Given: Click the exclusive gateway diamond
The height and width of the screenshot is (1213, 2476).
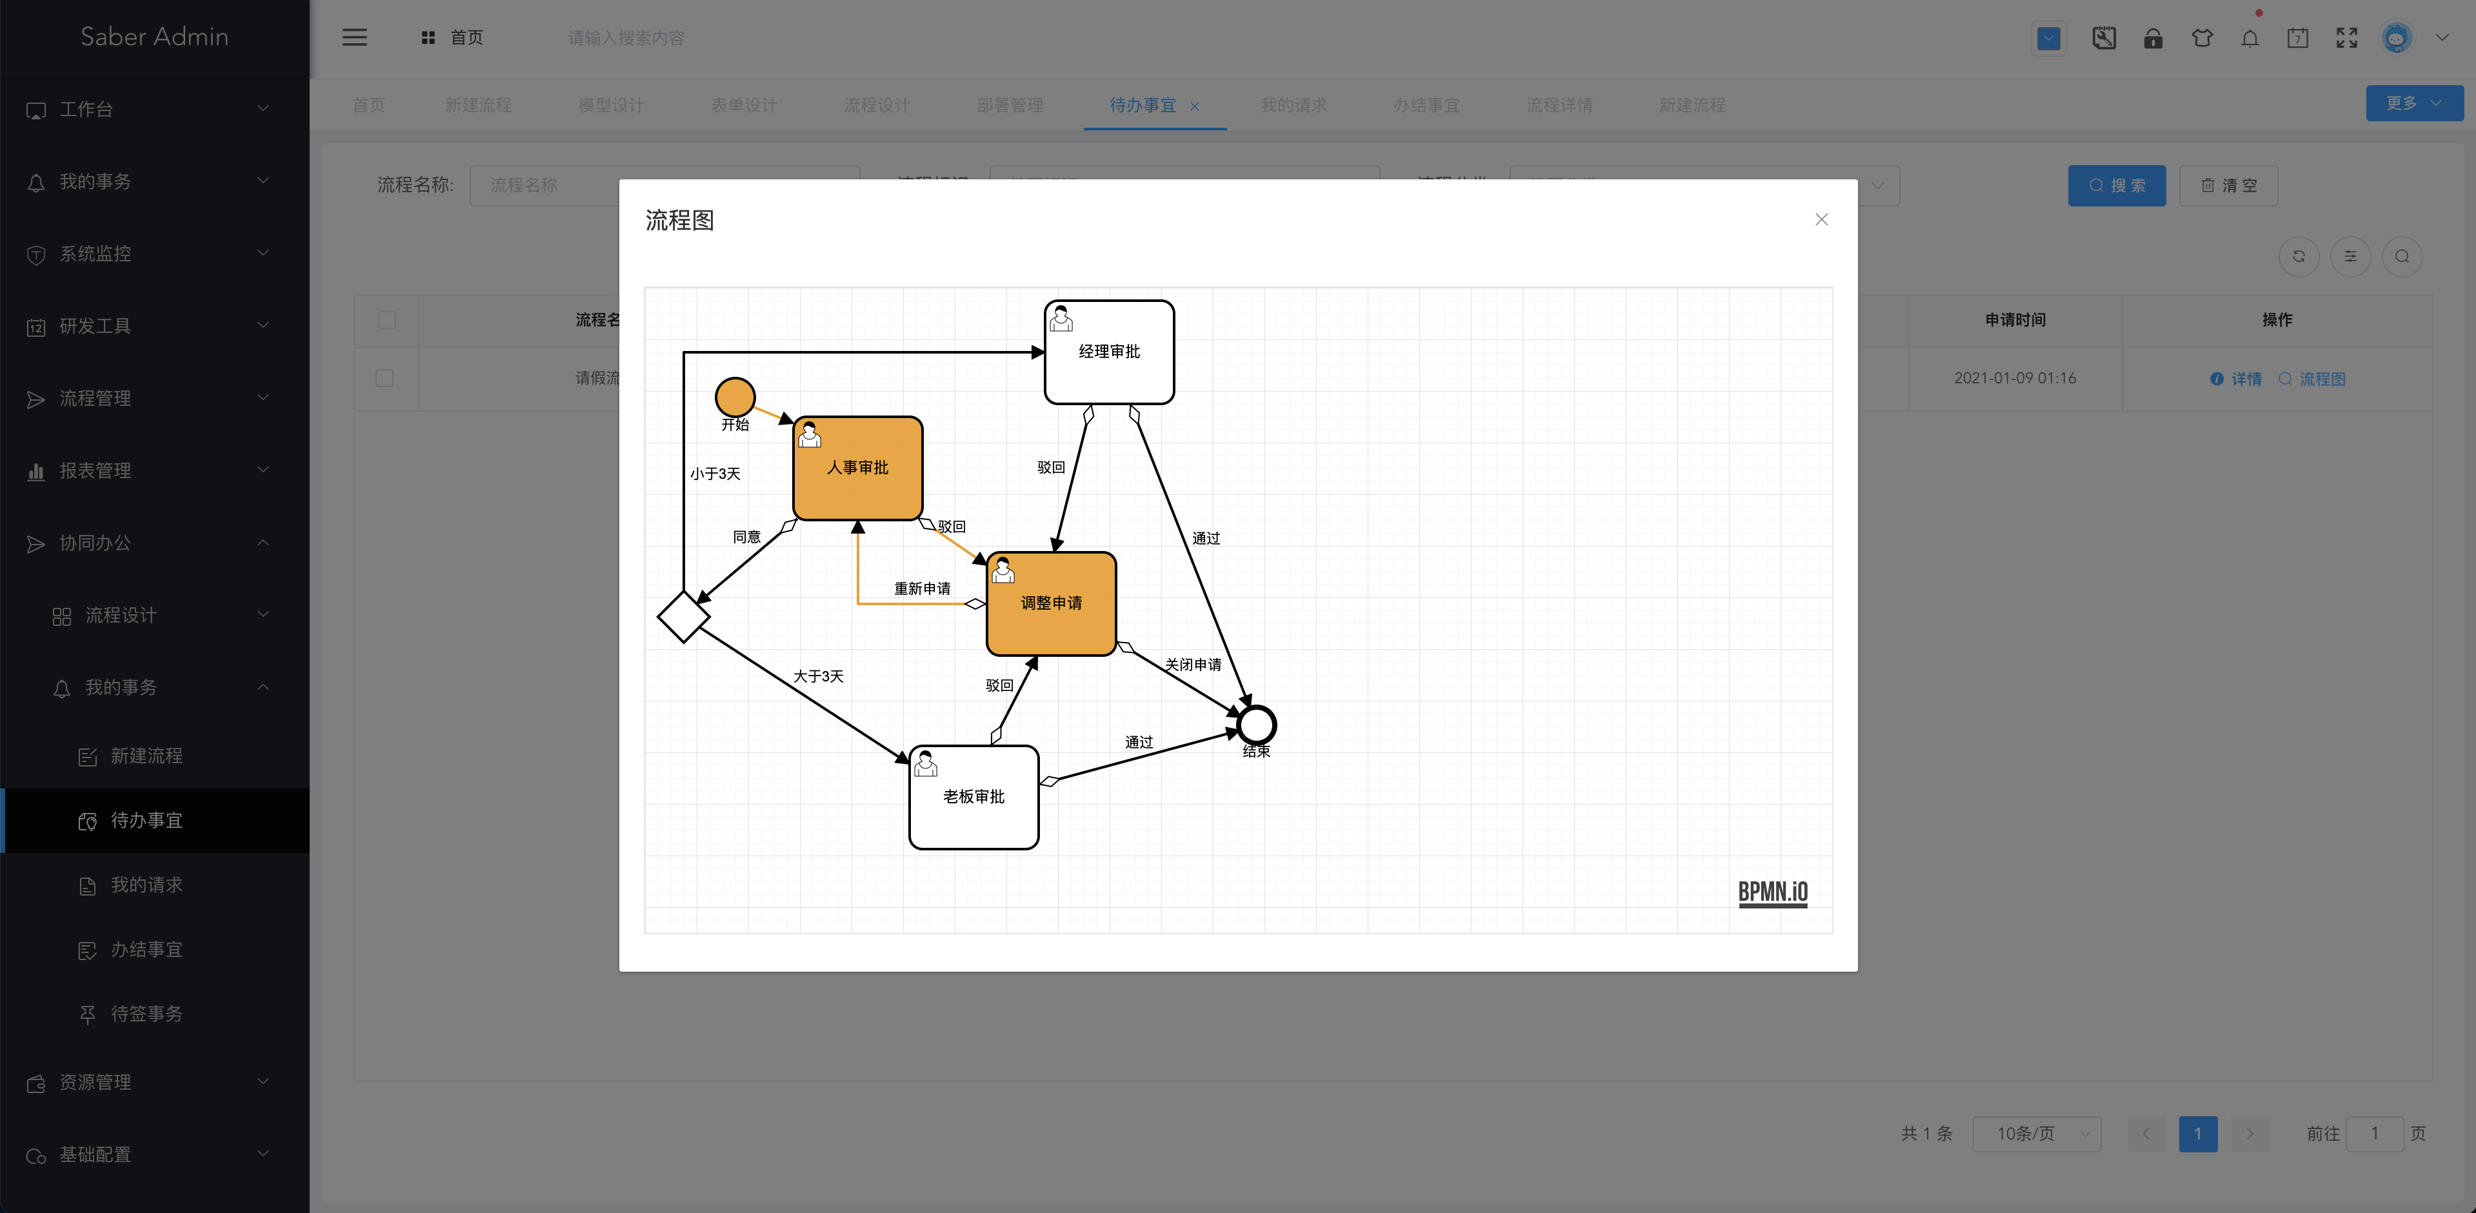Looking at the screenshot, I should pos(683,617).
